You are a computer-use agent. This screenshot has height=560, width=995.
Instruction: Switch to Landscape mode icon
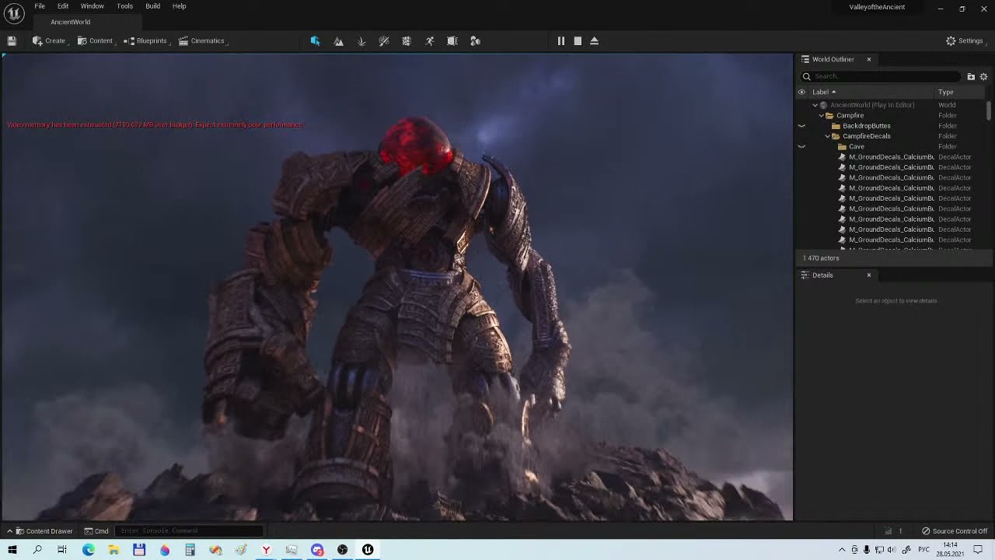tap(339, 41)
